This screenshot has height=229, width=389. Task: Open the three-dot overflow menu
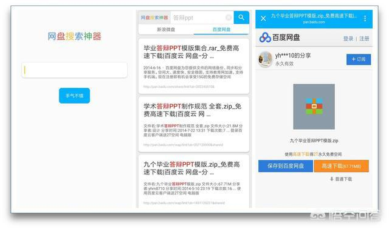click(365, 19)
